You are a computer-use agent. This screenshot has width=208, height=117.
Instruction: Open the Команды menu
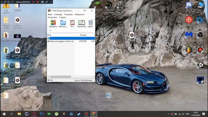point(58,14)
